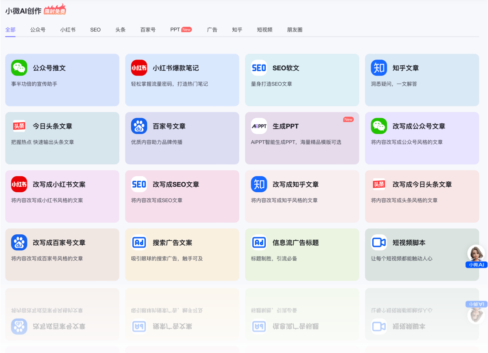
Task: Open the 改写成小红书文案 card title
Action: [59, 184]
